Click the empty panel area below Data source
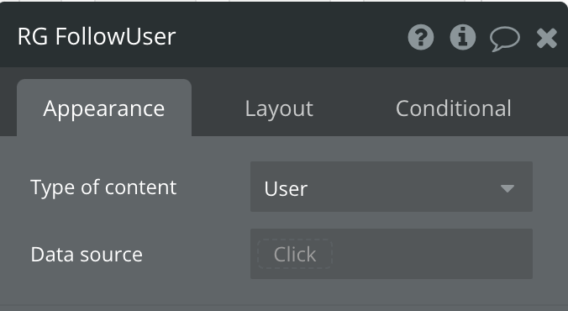The width and height of the screenshot is (568, 311). click(284, 292)
